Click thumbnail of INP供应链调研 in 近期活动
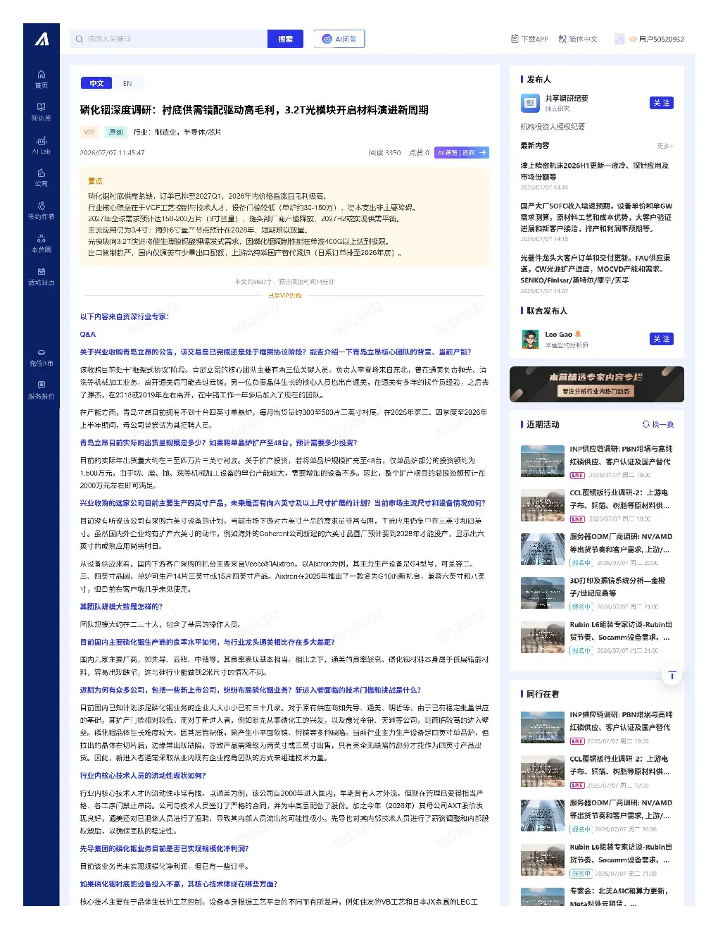Screen dimensions: 718x930 (543, 461)
